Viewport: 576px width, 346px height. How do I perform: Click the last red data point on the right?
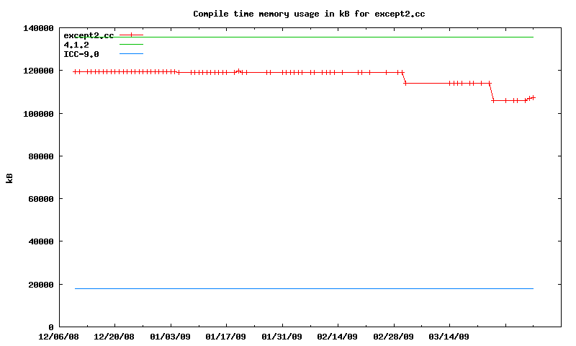tap(534, 97)
